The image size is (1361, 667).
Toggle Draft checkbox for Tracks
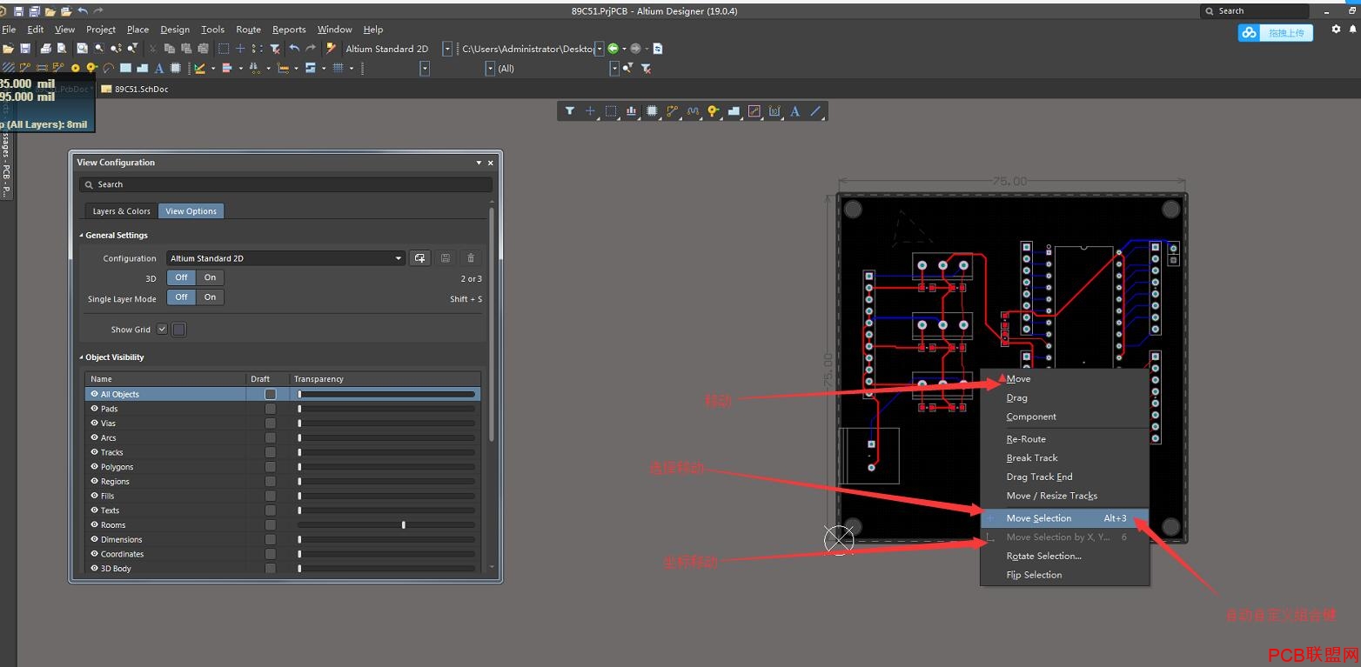270,452
